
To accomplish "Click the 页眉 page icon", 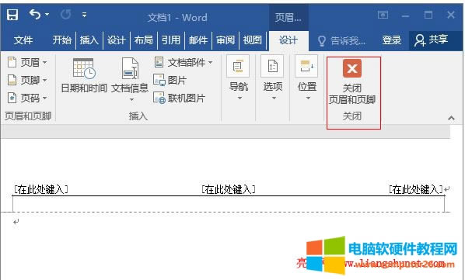I will [12, 62].
